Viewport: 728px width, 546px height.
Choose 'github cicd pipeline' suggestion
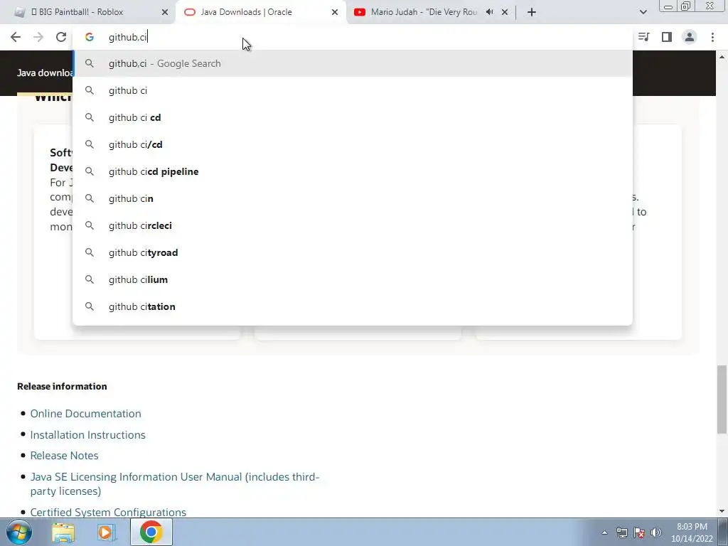[x=353, y=171]
